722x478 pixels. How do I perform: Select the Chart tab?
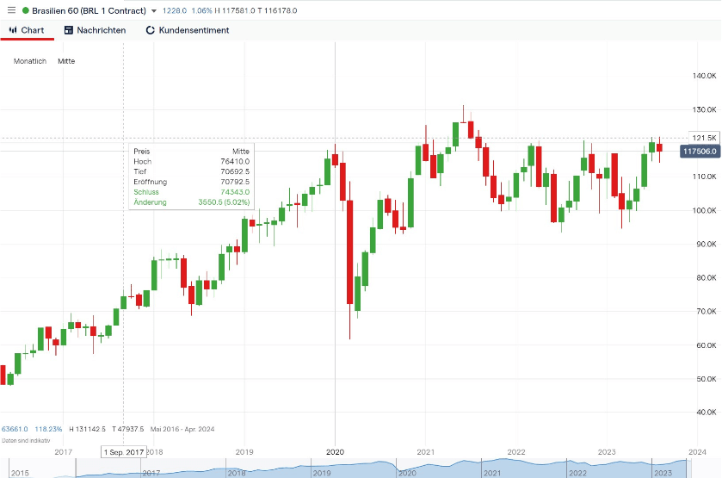pos(28,30)
